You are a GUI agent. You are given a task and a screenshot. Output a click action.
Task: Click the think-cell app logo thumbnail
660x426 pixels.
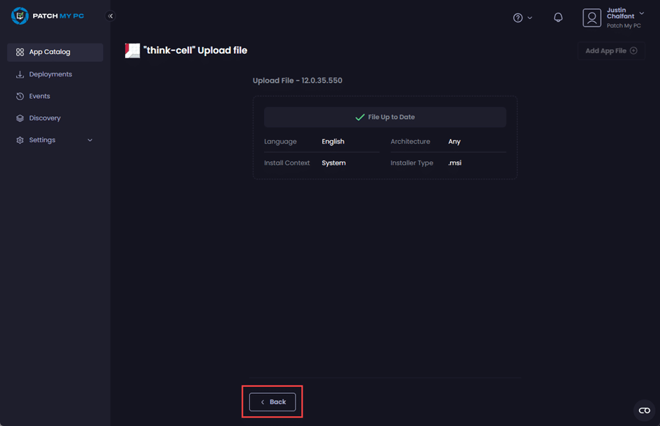point(132,50)
